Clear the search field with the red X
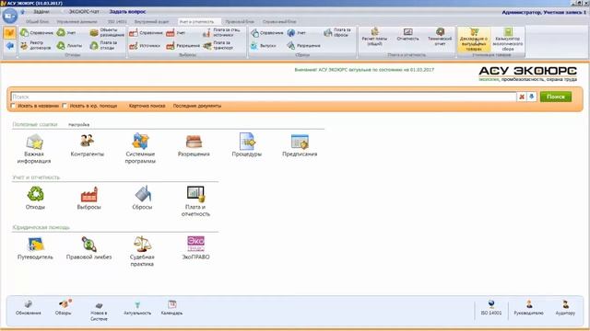This screenshot has height=331, width=590. coord(522,97)
